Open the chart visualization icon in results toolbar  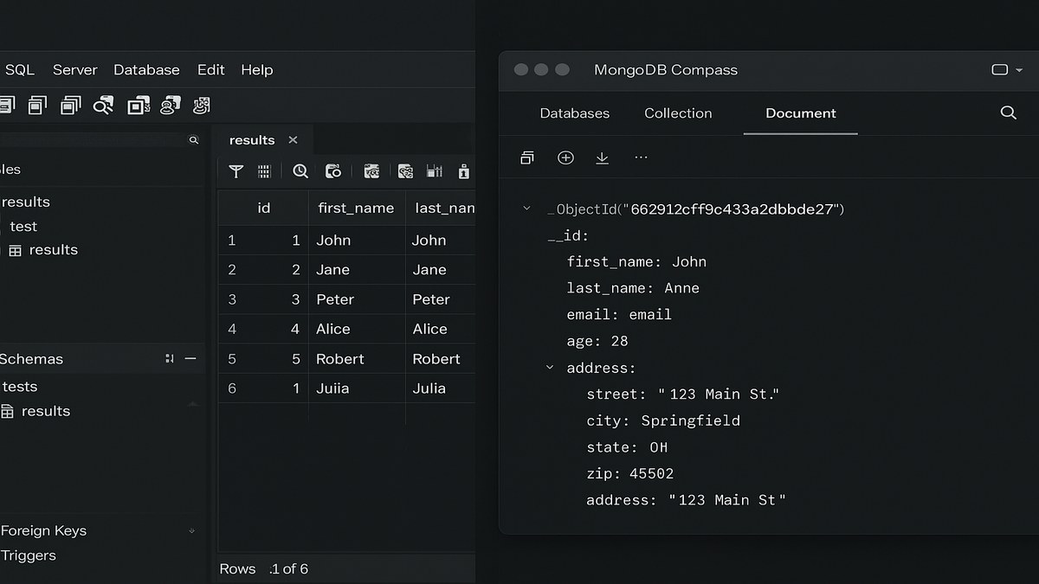click(x=434, y=171)
